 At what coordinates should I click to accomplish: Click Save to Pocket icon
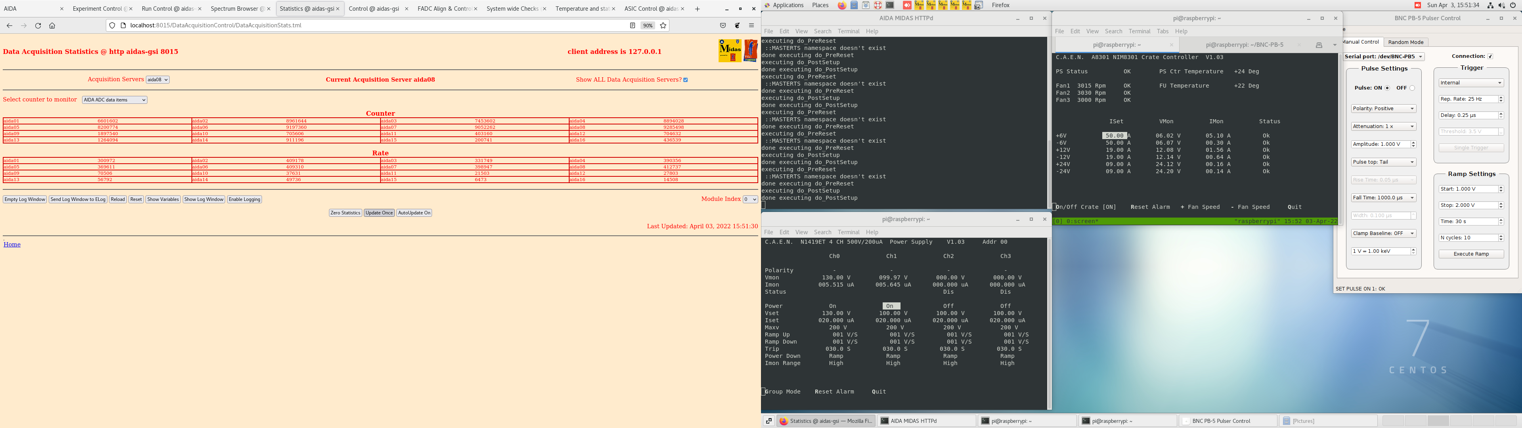click(x=723, y=25)
